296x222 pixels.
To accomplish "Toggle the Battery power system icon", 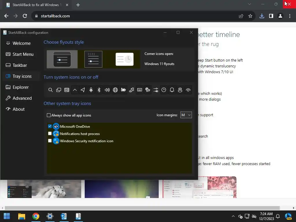I will (123, 90).
